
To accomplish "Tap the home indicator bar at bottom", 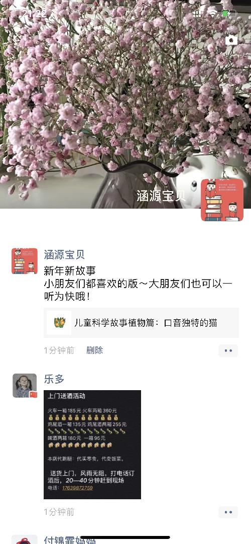I will click(x=125, y=537).
